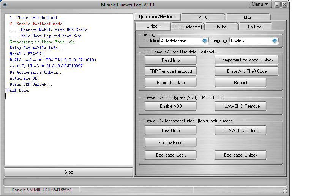Open the Fix Boot sub-tab

(x=255, y=27)
